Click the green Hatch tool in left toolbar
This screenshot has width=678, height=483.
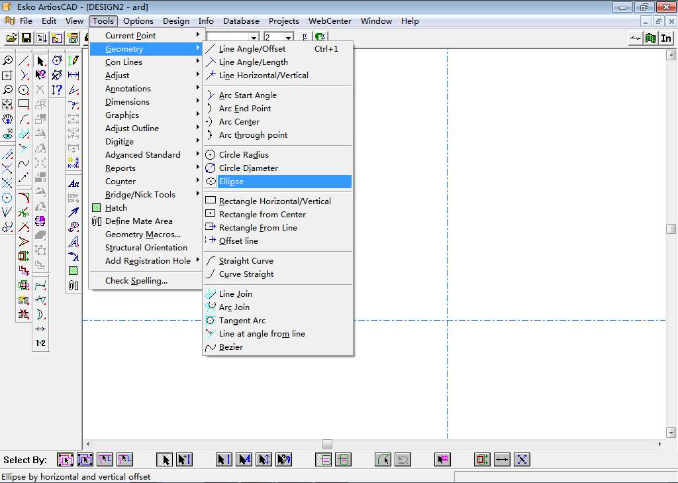(x=73, y=271)
